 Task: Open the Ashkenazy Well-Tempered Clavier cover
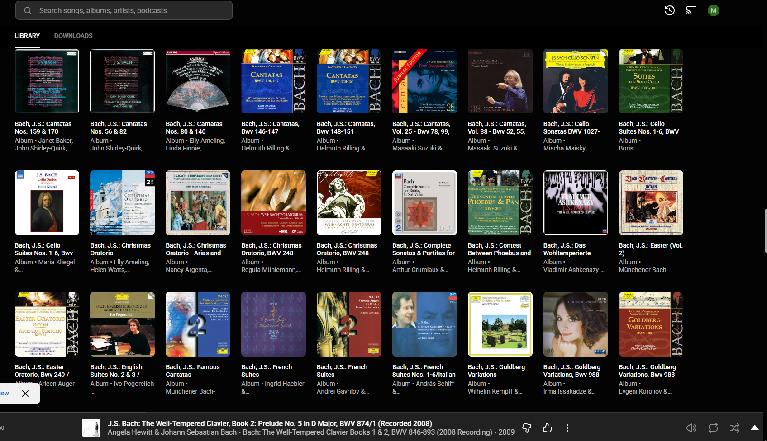click(x=576, y=202)
